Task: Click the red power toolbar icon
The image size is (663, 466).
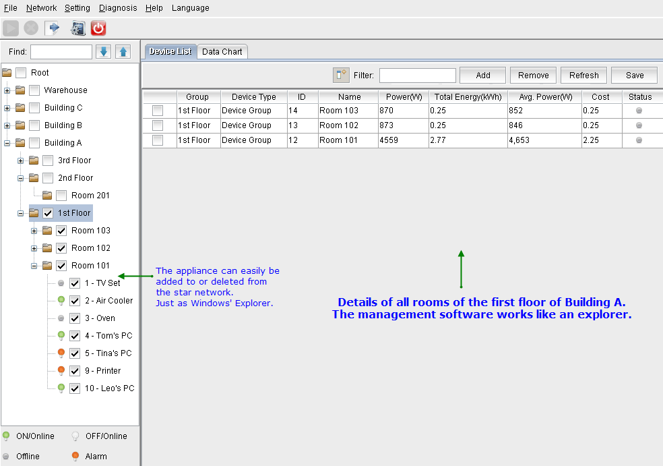Action: click(98, 28)
